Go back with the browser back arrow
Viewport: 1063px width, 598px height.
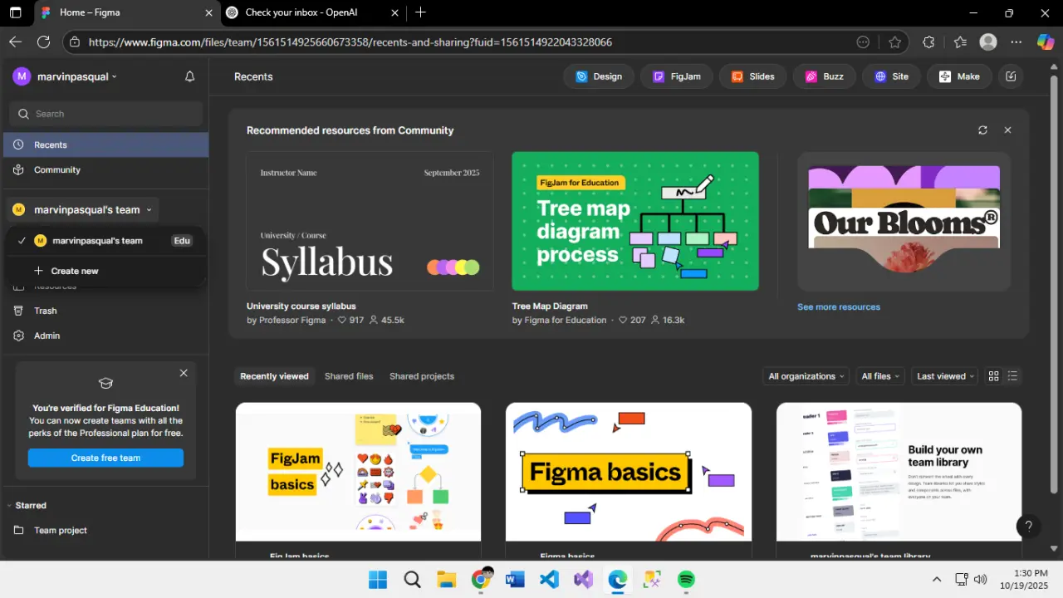tap(16, 42)
